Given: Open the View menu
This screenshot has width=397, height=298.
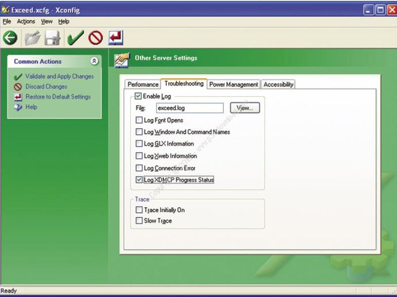Looking at the screenshot, I should pyautogui.click(x=47, y=21).
